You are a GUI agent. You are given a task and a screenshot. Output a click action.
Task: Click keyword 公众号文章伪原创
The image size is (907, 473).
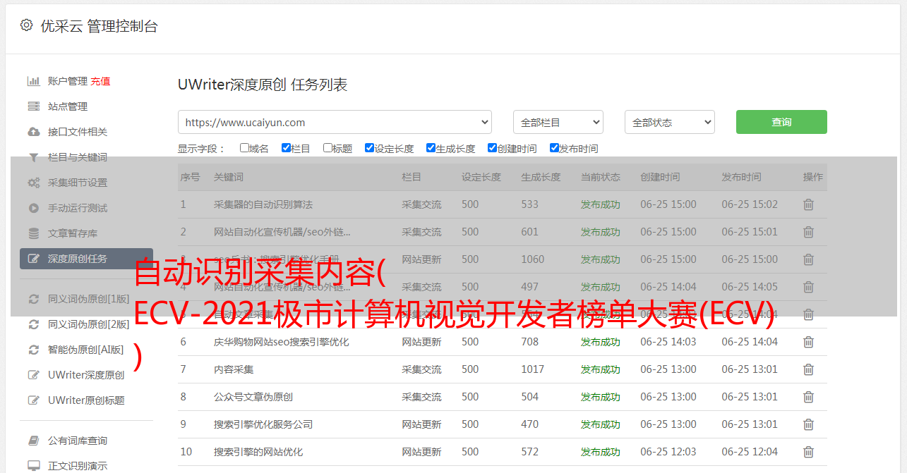point(253,397)
